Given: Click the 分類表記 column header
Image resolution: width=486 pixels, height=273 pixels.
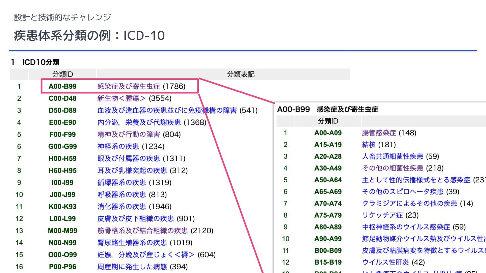Looking at the screenshot, I should click(241, 74).
